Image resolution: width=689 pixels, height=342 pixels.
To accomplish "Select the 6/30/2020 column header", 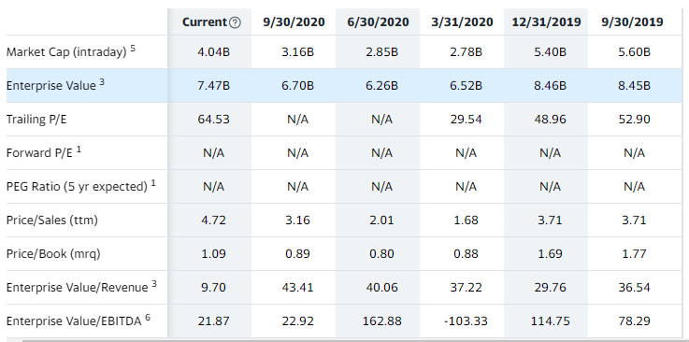I will (379, 21).
